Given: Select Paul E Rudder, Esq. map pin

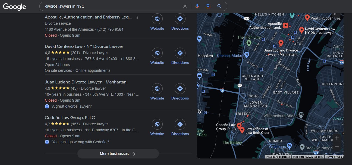Looking at the screenshot, I should (307, 18).
